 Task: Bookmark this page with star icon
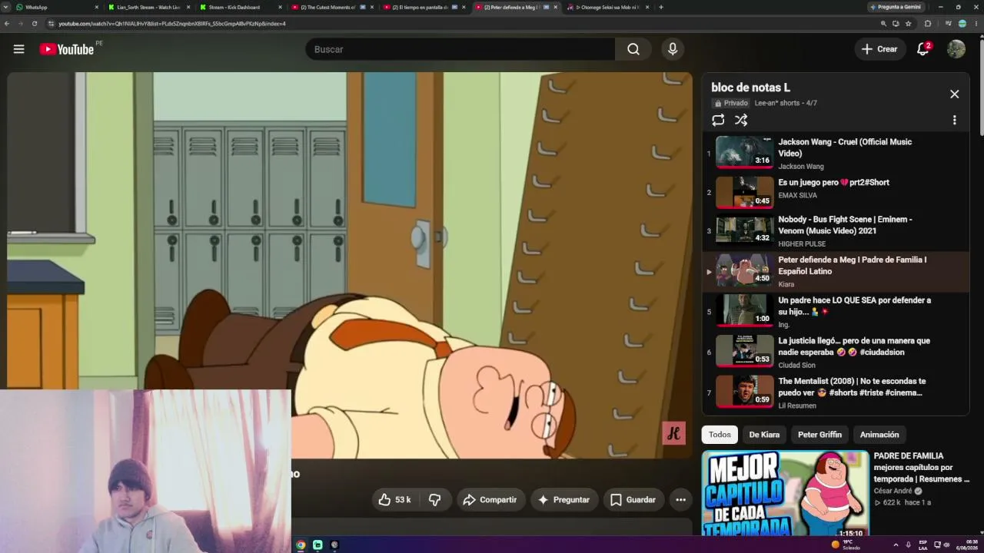click(909, 24)
